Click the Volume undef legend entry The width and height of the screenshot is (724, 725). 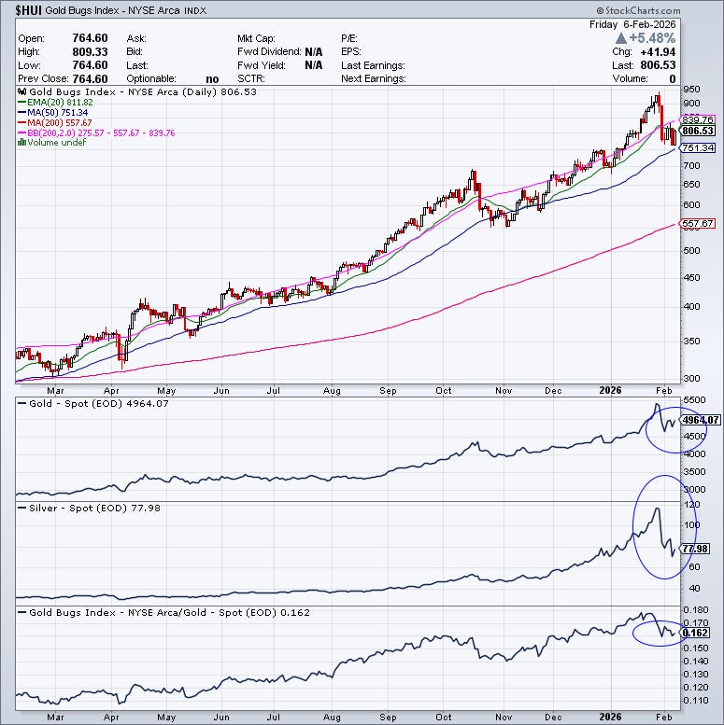[56, 143]
